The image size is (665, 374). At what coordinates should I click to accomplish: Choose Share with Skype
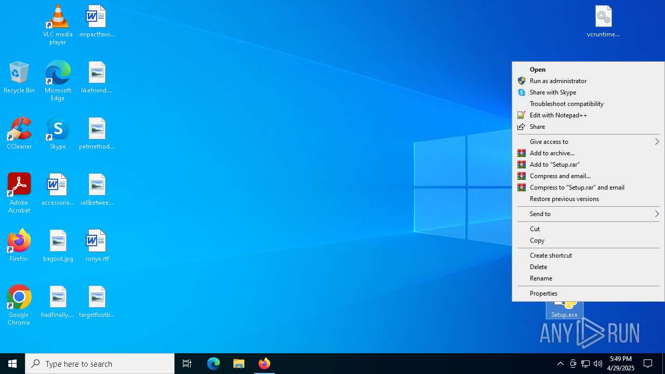coord(588,92)
